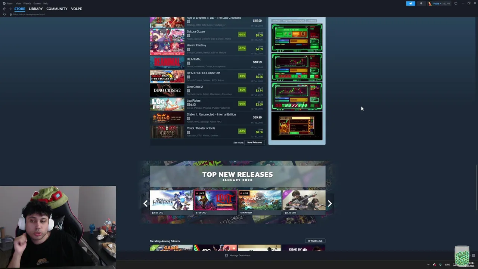
Task: Switch to the COMMUNITY tab
Action: 57,9
